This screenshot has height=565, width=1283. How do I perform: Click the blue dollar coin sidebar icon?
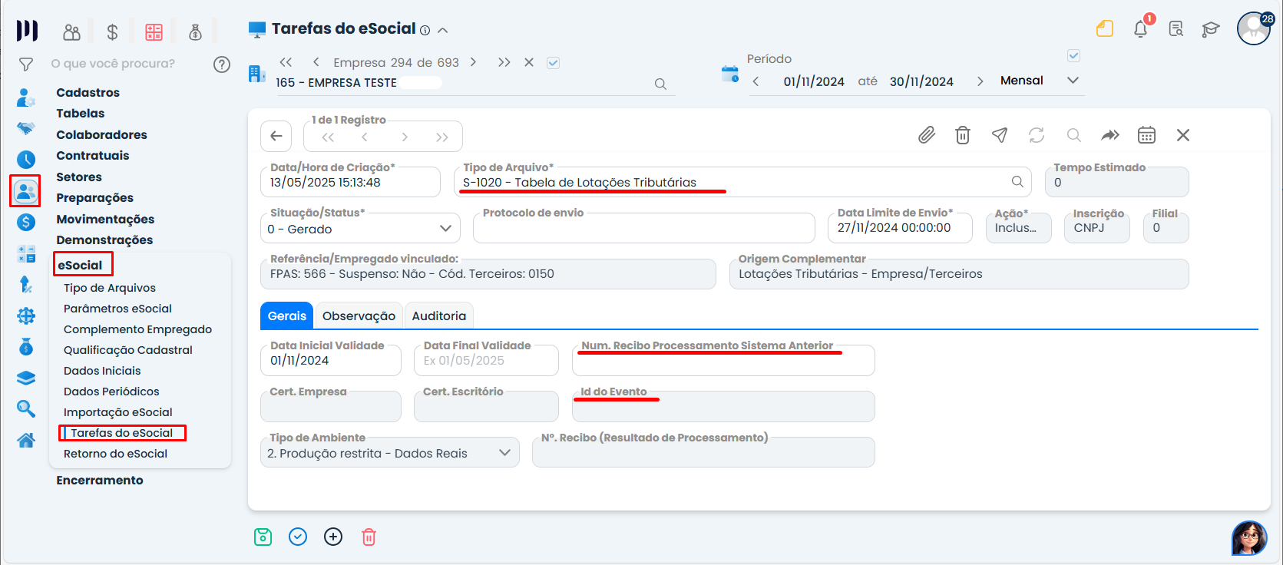(x=26, y=222)
